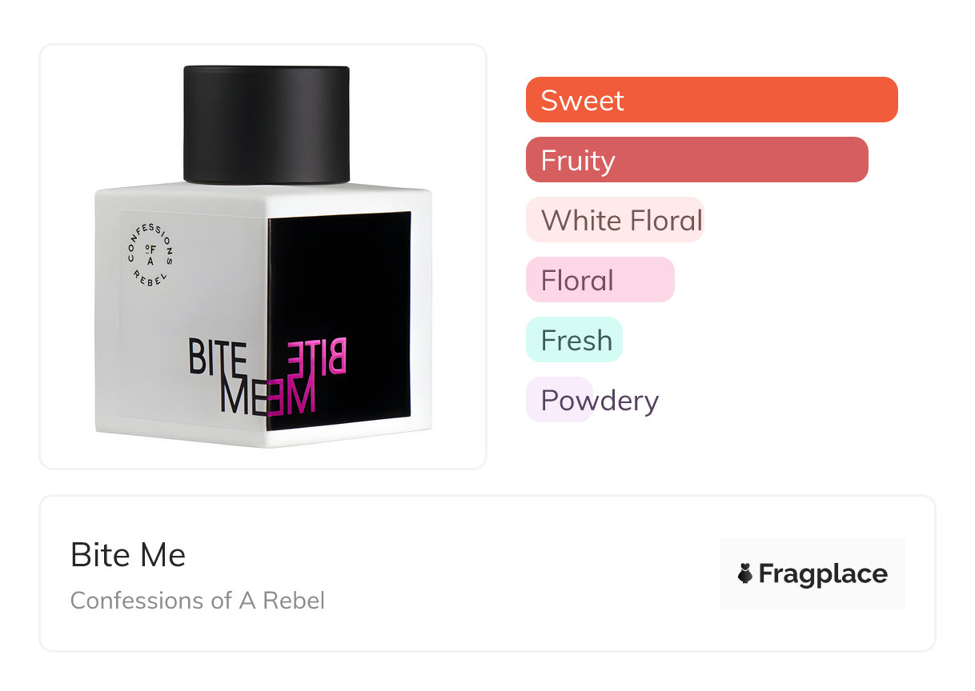Open the Confessions of A Rebel brand link

tap(198, 600)
